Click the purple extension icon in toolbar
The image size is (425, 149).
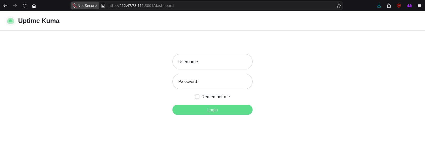(x=409, y=6)
